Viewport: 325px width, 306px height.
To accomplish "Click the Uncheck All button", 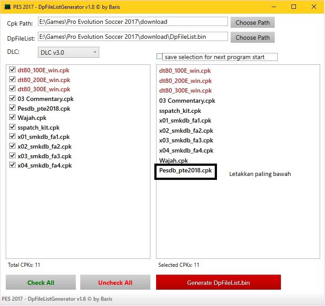I will [x=115, y=282].
